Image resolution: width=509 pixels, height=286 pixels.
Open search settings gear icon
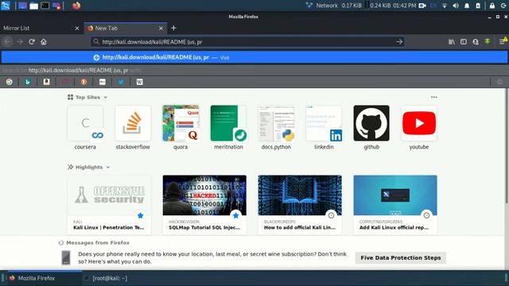pyautogui.click(x=499, y=82)
